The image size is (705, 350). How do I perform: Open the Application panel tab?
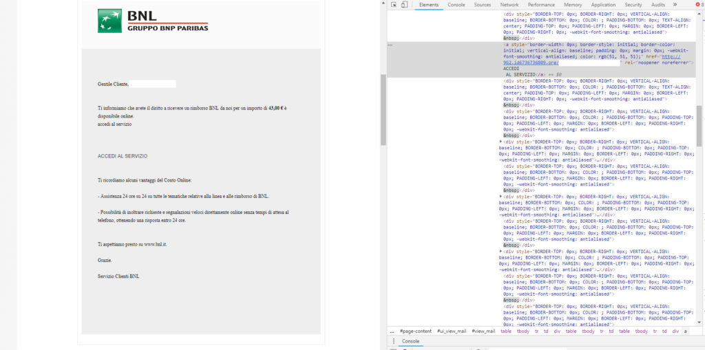pos(603,5)
